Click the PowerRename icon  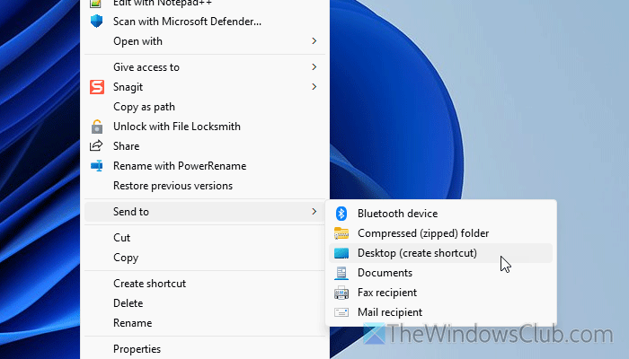click(97, 166)
